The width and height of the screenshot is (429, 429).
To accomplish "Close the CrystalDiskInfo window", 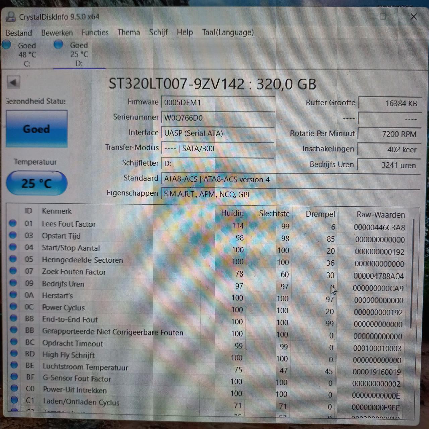I will click(414, 17).
